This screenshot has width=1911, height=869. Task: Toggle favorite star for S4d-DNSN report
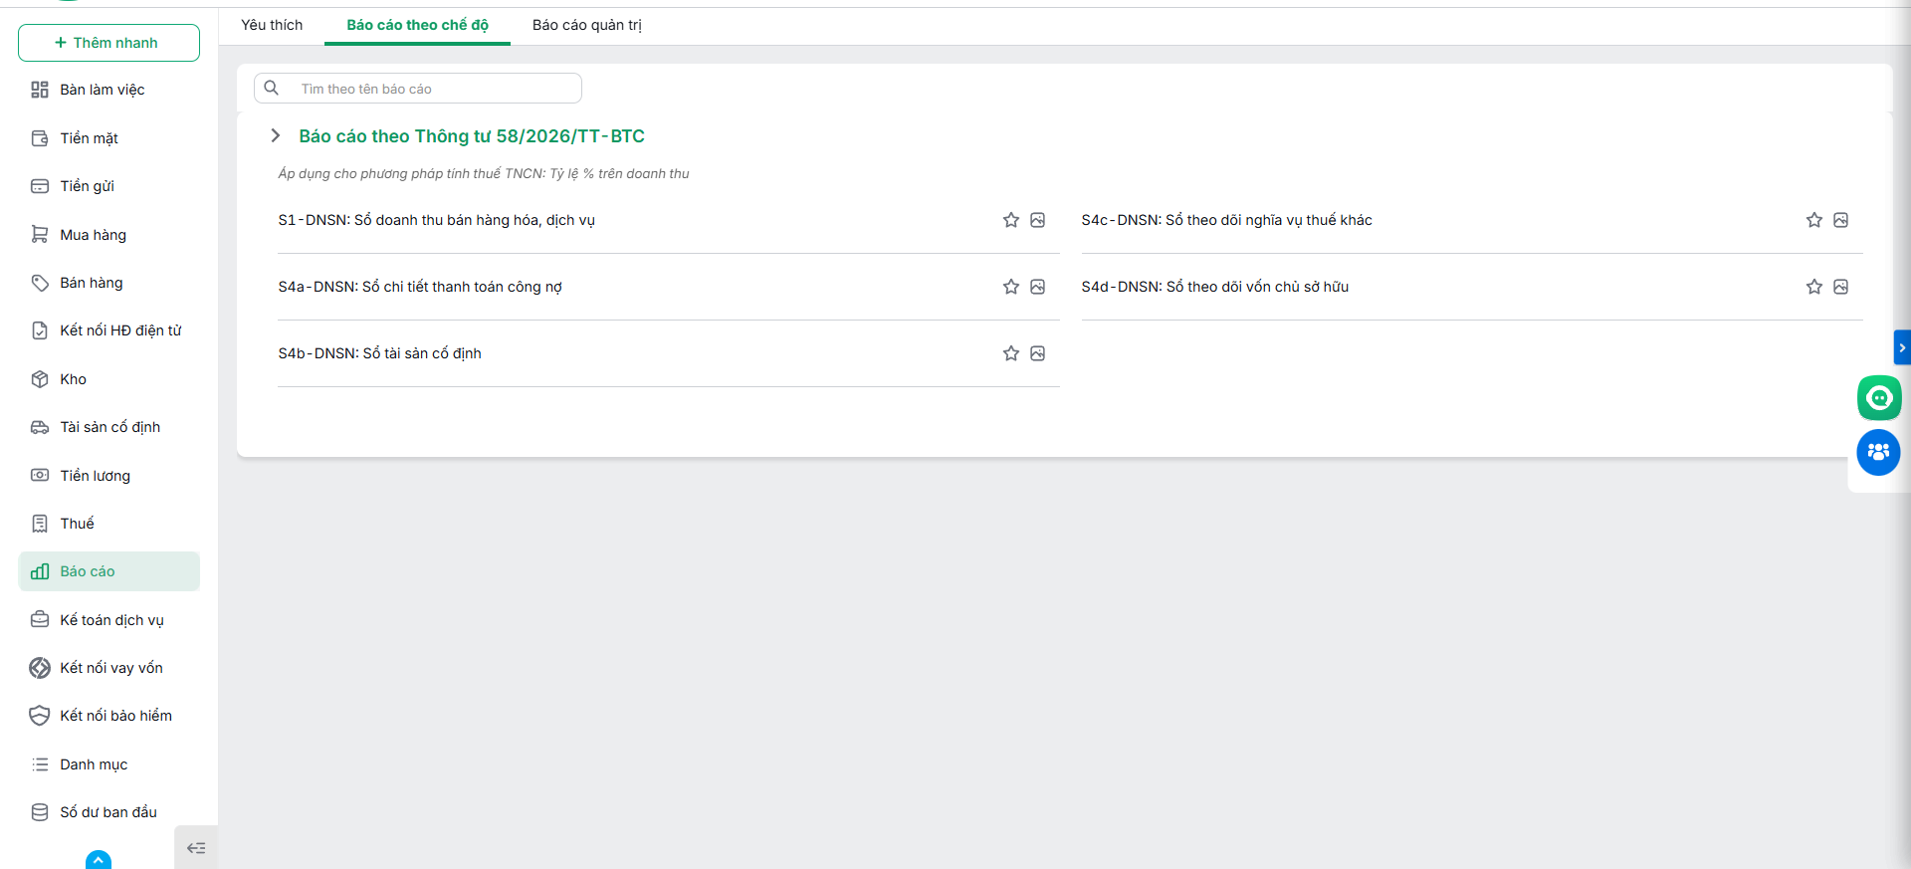tap(1814, 287)
